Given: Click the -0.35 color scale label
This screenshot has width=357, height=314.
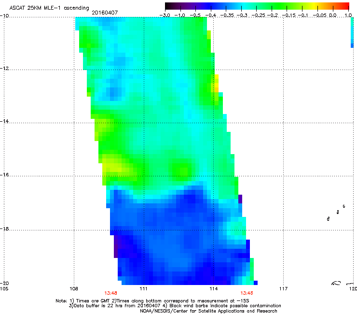Looking at the screenshot, I should (227, 15).
